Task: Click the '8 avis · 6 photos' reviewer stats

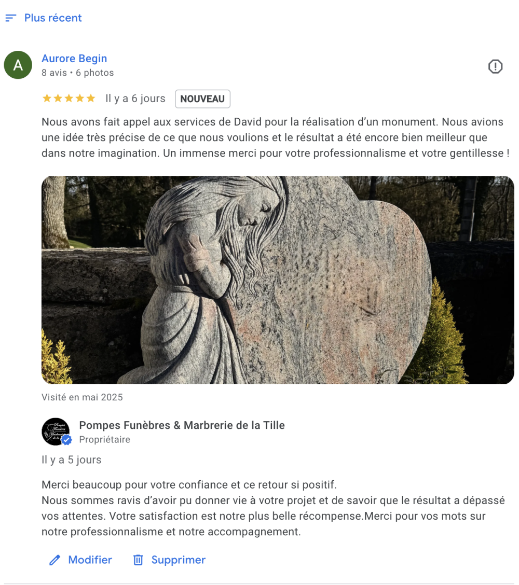Action: pos(78,73)
